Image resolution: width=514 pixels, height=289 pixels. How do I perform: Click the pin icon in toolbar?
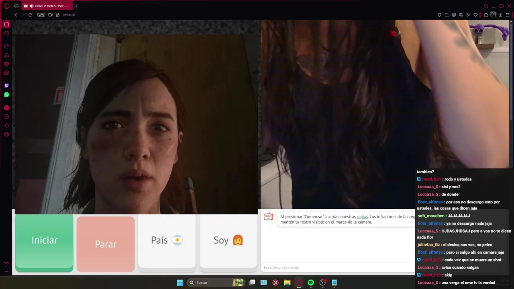pos(439,15)
